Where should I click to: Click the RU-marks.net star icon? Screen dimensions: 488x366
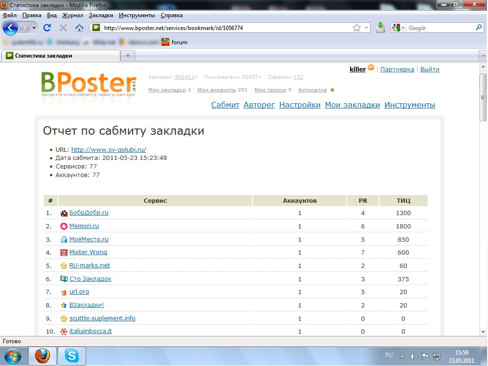[64, 266]
